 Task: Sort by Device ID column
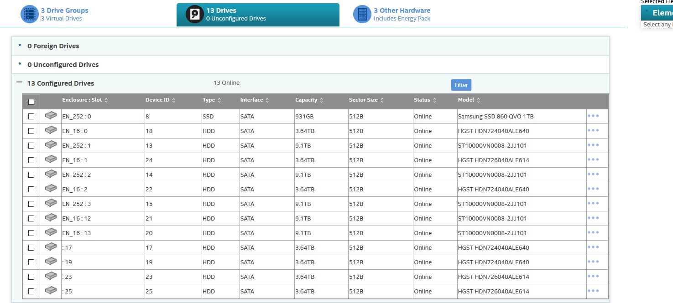click(x=161, y=100)
